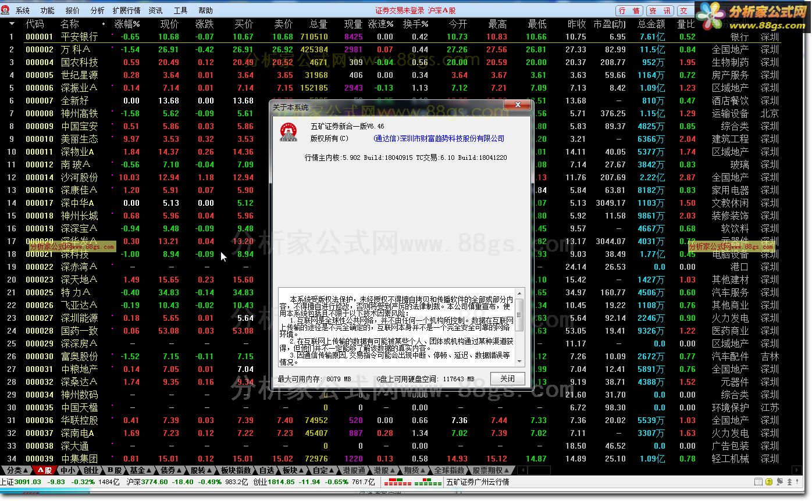The image size is (812, 501).
Task: Sort by the 市盈(动) column header
Action: pos(610,24)
